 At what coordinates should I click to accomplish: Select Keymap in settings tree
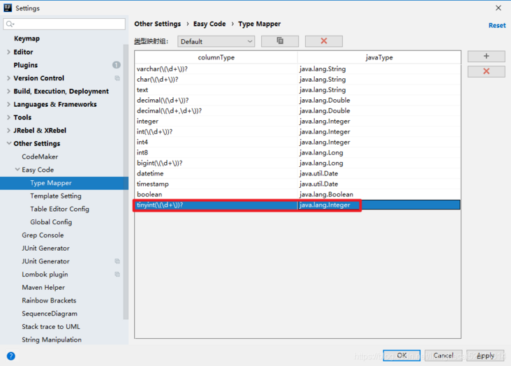pos(27,38)
